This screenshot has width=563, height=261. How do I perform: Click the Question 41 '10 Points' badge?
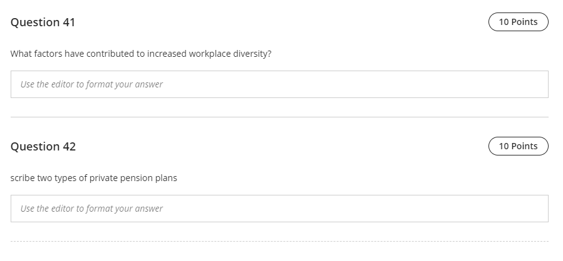[518, 22]
